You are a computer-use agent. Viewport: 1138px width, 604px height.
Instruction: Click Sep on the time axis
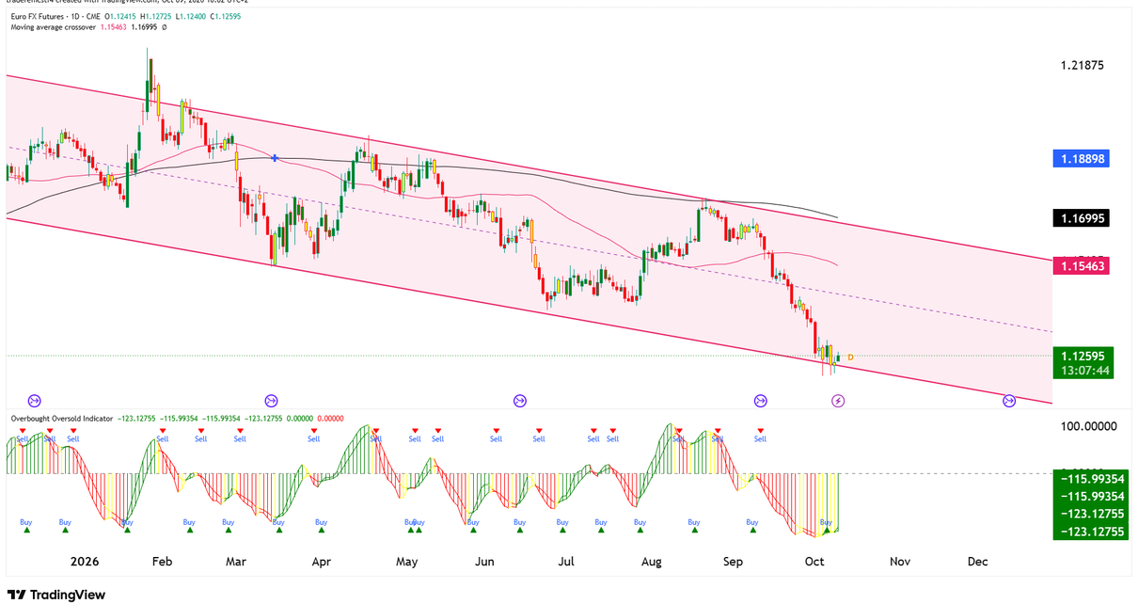(733, 562)
